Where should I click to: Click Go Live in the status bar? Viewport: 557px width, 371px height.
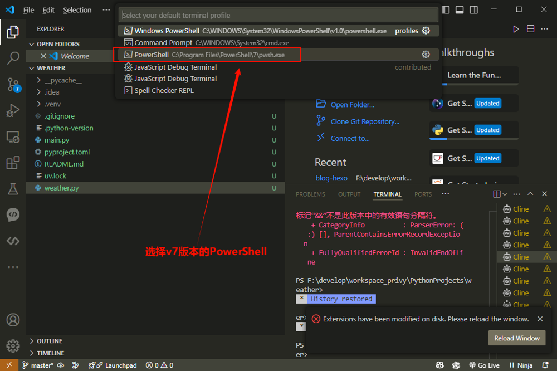pyautogui.click(x=483, y=365)
